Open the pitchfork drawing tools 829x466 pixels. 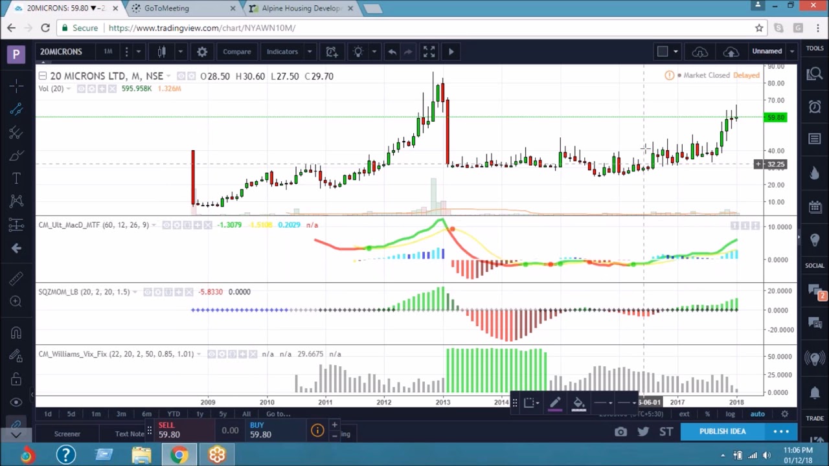[16, 132]
